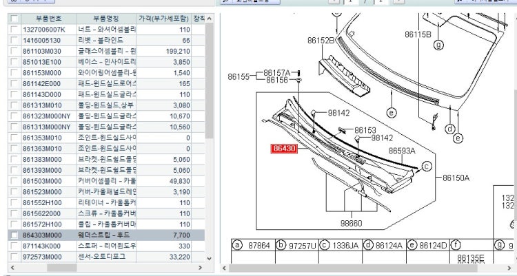Click part number 98660 in the diagram
This screenshot has height=276, width=517.
(351, 223)
